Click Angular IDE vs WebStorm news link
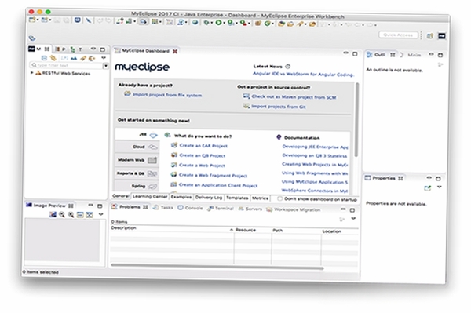 pyautogui.click(x=303, y=74)
